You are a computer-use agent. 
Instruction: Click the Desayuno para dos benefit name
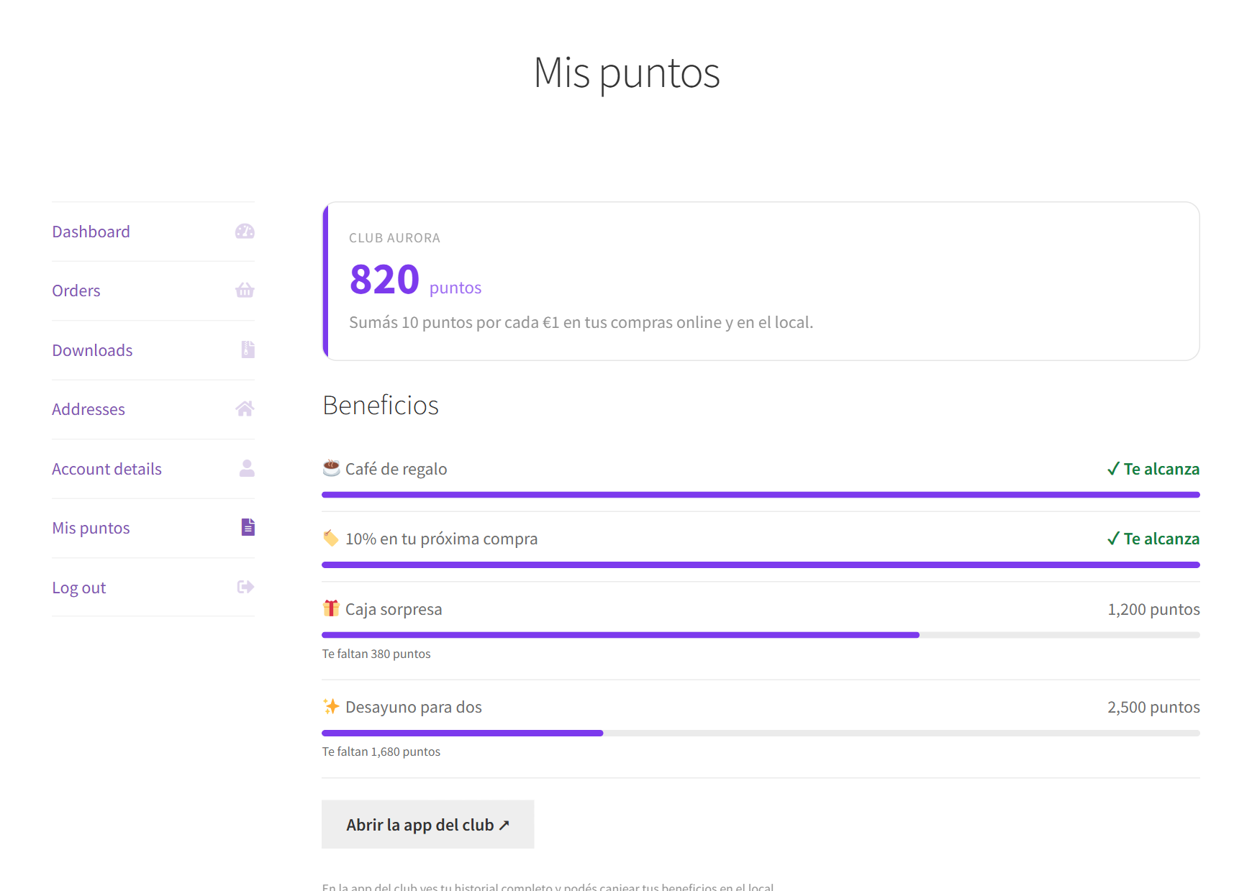pyautogui.click(x=414, y=707)
